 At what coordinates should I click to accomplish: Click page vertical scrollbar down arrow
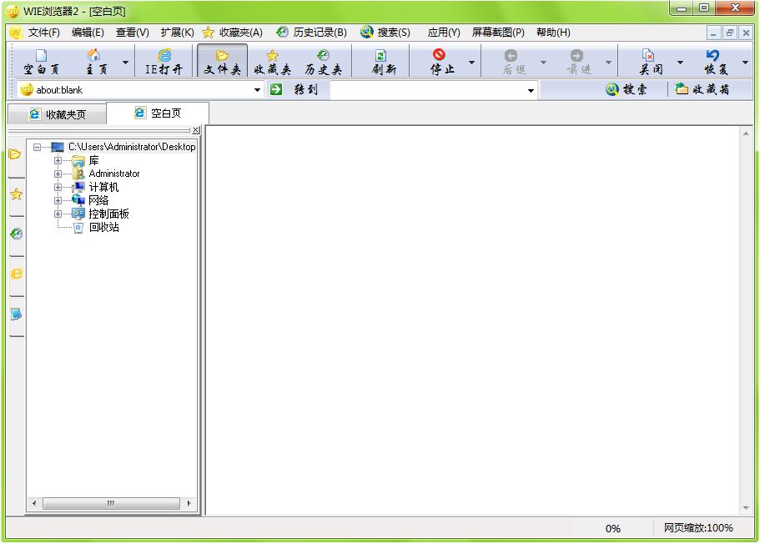pyautogui.click(x=746, y=508)
